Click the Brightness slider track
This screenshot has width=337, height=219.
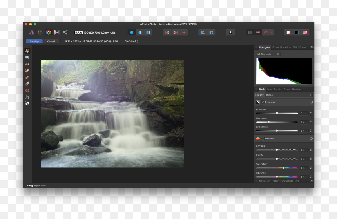277,131
